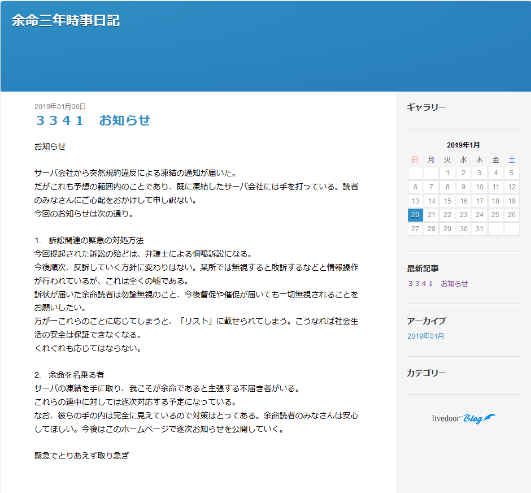Open the 2019年01月 archive link
This screenshot has width=531, height=493.
pyautogui.click(x=425, y=336)
